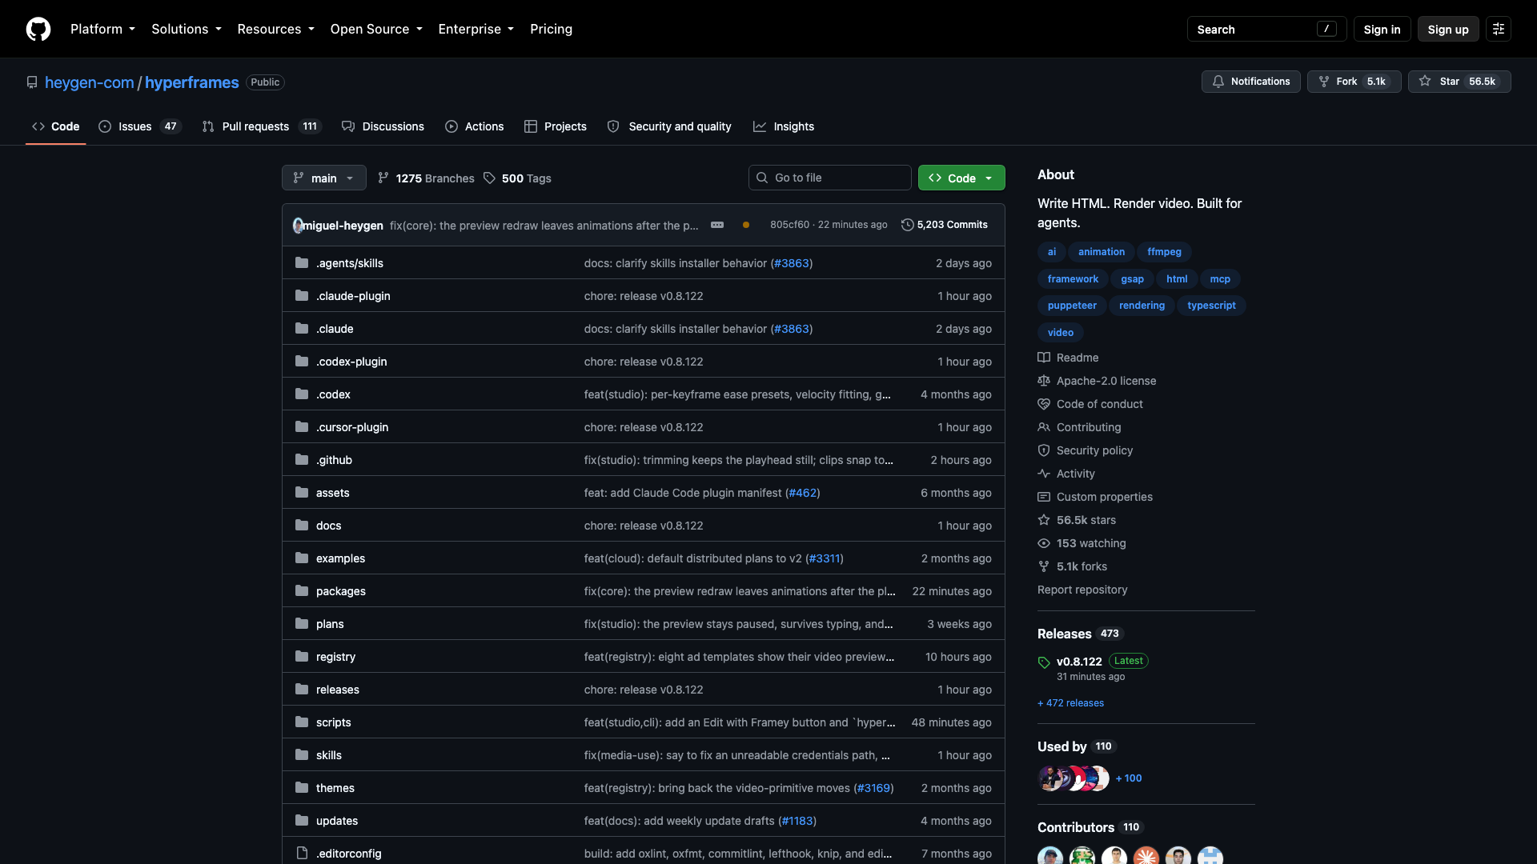The width and height of the screenshot is (1537, 864).
Task: Open the .editorconfig file icon
Action: coord(302,853)
